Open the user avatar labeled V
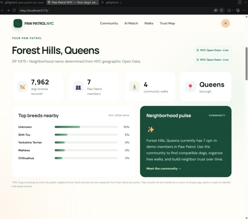This screenshot has height=219, width=248. pyautogui.click(x=226, y=23)
